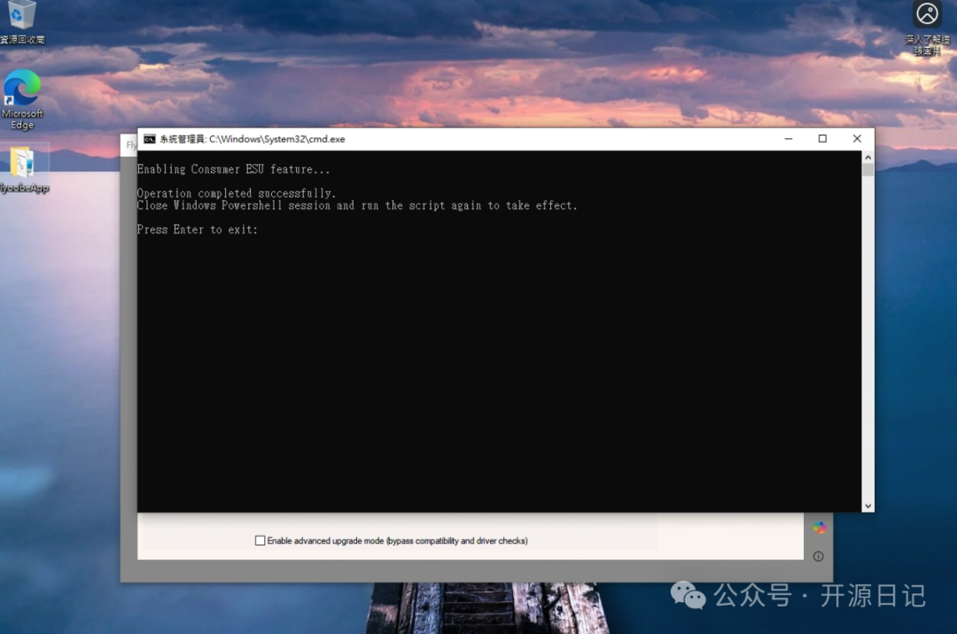Click the 'Operation completed successfully.' console line

pos(237,193)
